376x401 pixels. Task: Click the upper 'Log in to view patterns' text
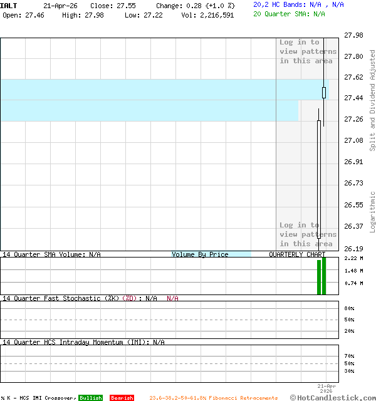[308, 51]
